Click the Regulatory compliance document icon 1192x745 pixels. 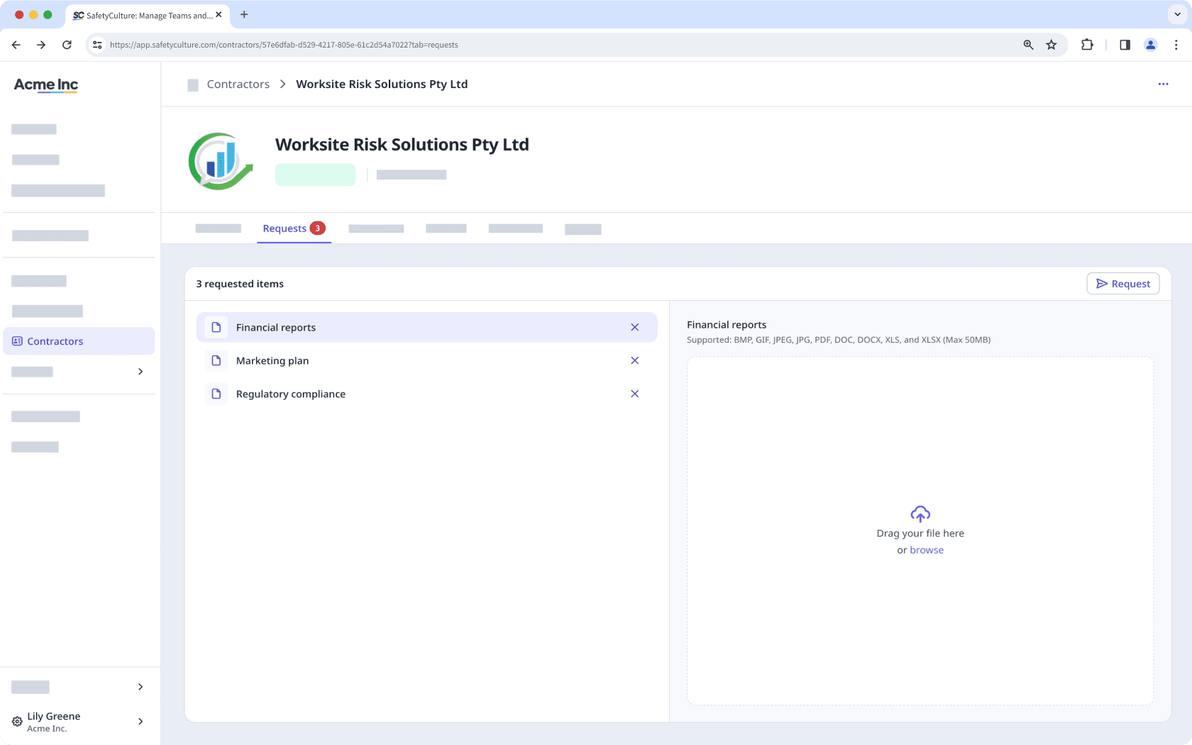click(216, 394)
